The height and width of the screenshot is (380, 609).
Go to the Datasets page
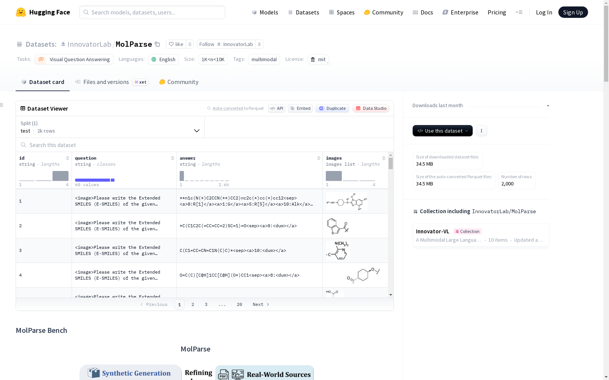tap(303, 12)
